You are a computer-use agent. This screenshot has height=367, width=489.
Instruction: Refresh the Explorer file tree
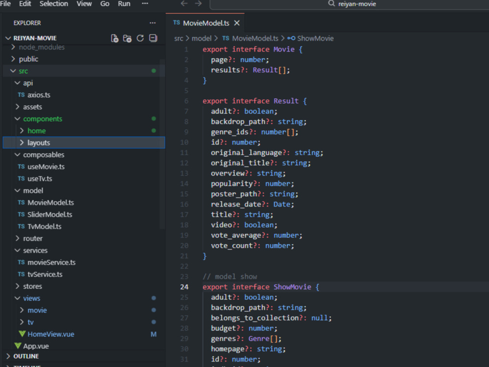140,38
